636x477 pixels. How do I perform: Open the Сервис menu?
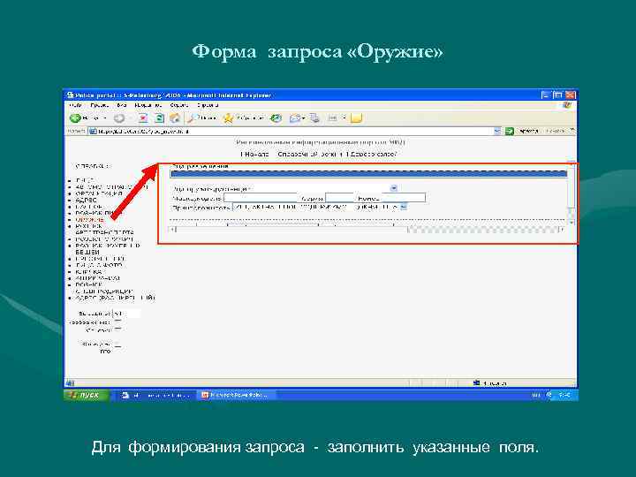point(179,105)
